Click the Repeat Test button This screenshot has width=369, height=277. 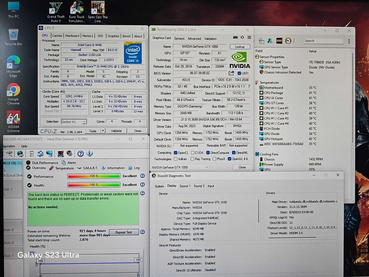click(x=123, y=232)
